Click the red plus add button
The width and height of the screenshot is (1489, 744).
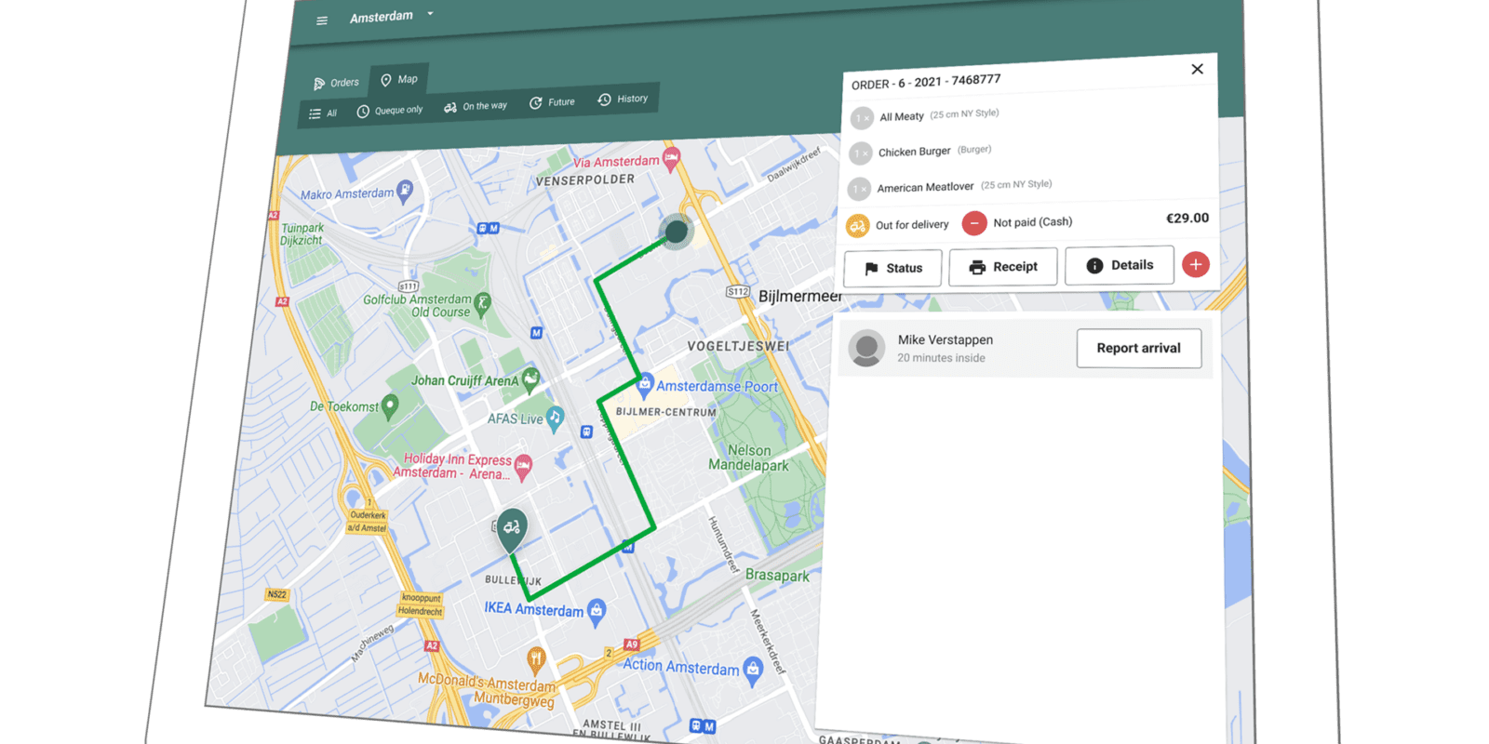click(1196, 264)
